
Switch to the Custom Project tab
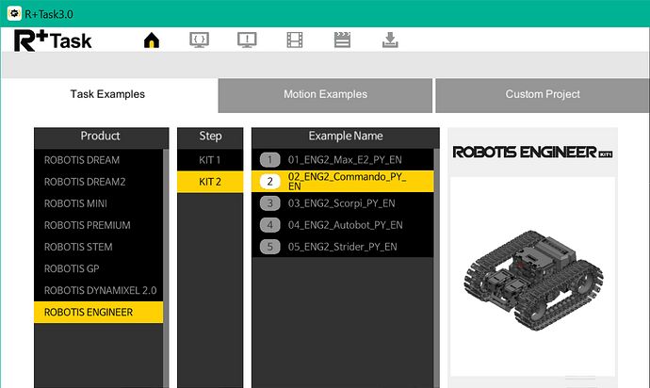pos(543,95)
